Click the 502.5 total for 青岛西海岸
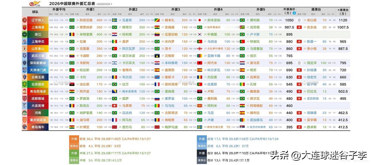 pos(343,91)
